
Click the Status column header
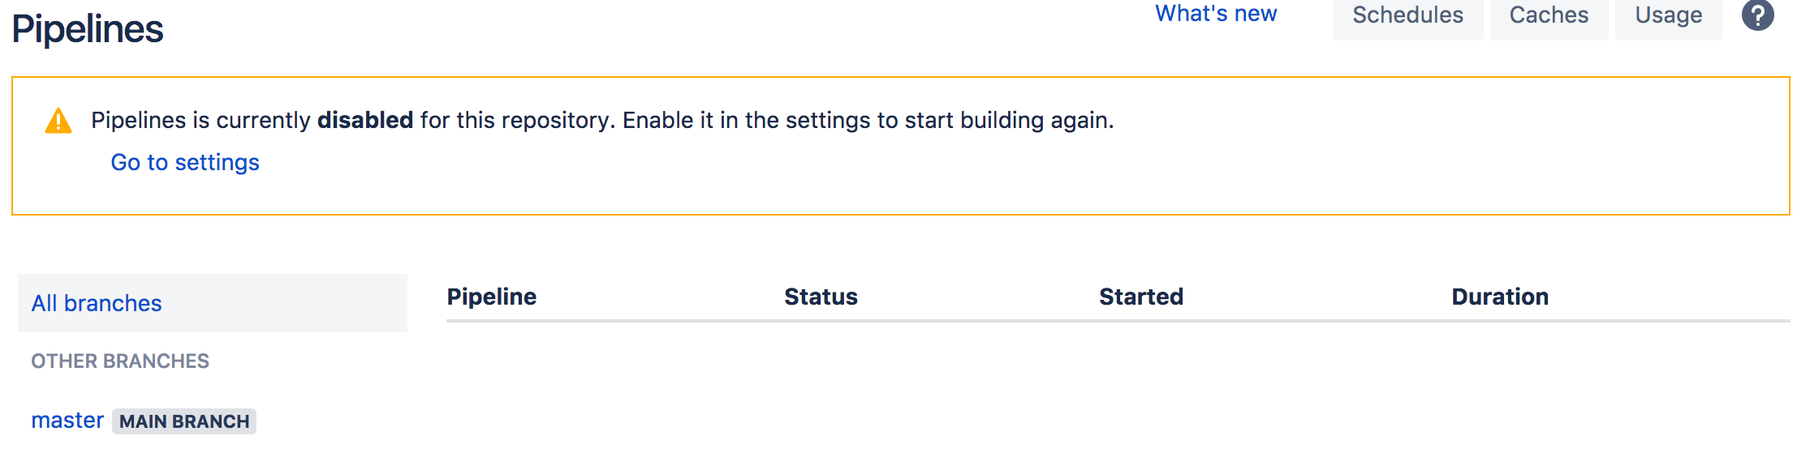pyautogui.click(x=821, y=297)
